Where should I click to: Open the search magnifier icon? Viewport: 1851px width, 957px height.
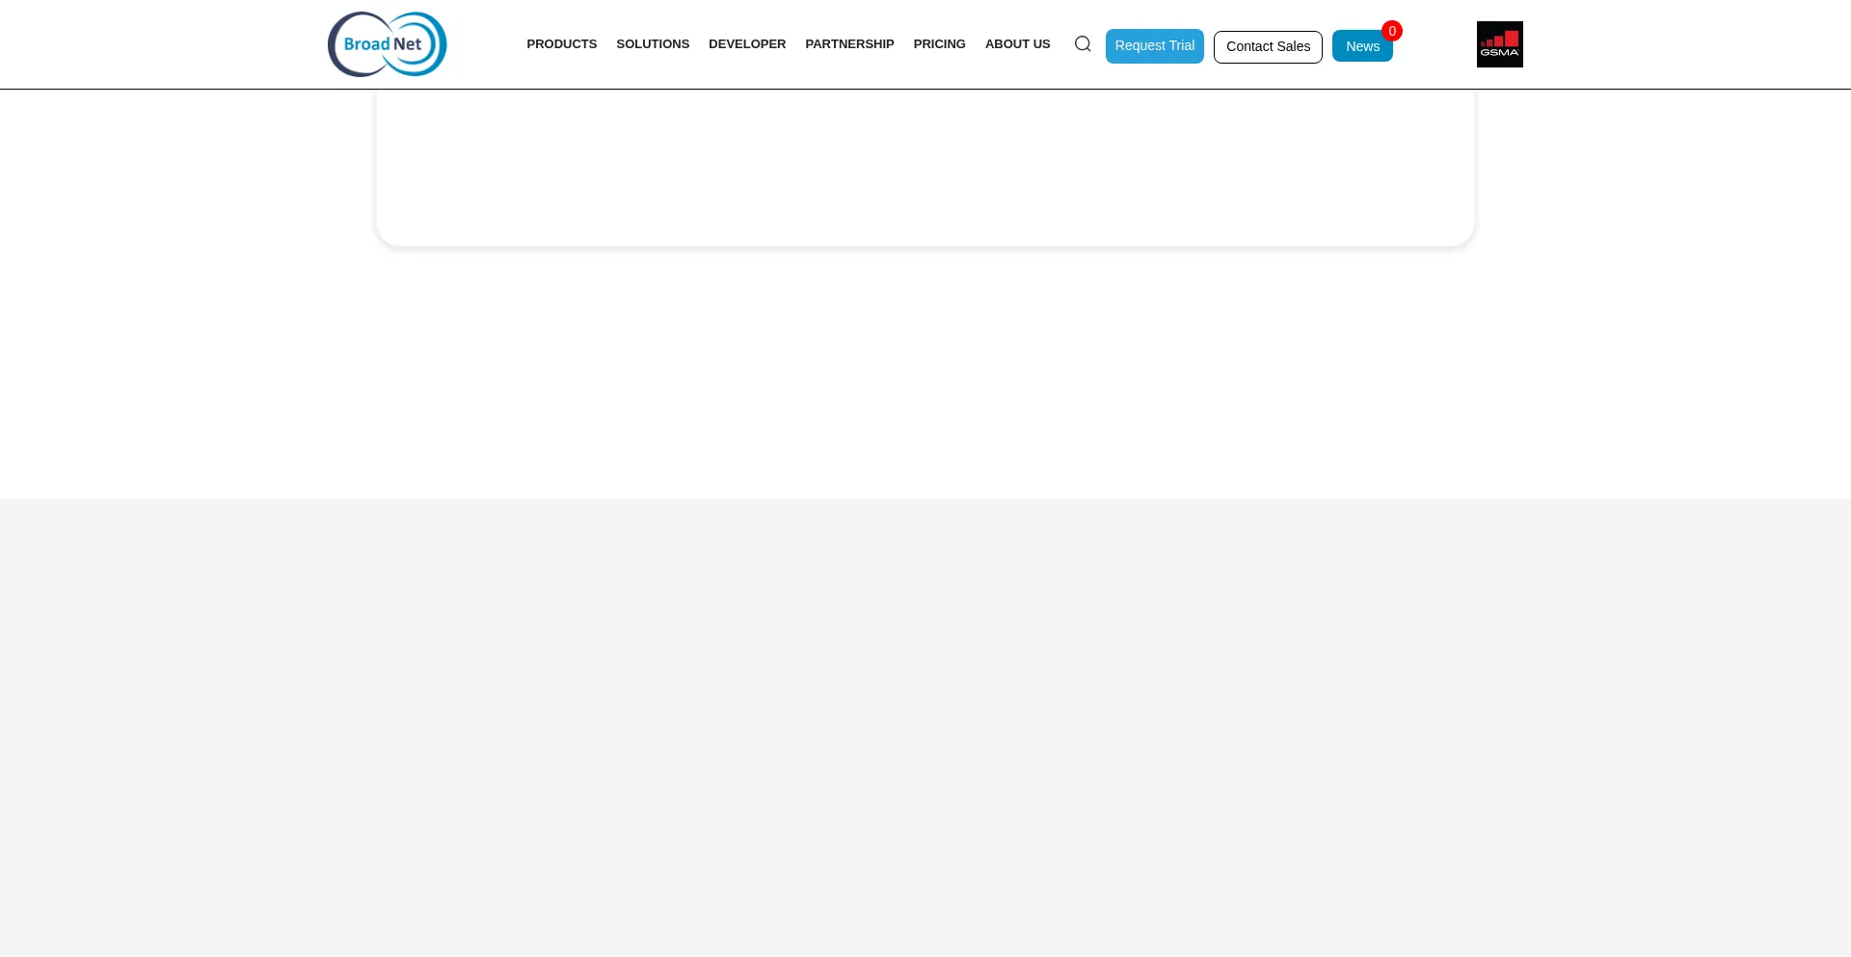coord(1083,44)
